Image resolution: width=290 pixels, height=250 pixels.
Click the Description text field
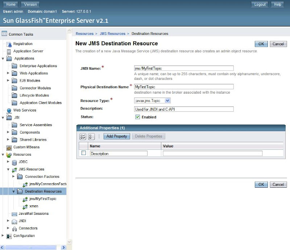(184, 109)
